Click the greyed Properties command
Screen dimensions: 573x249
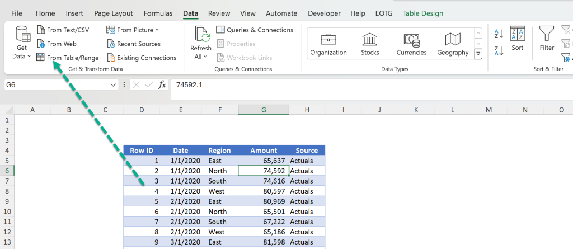pos(236,44)
